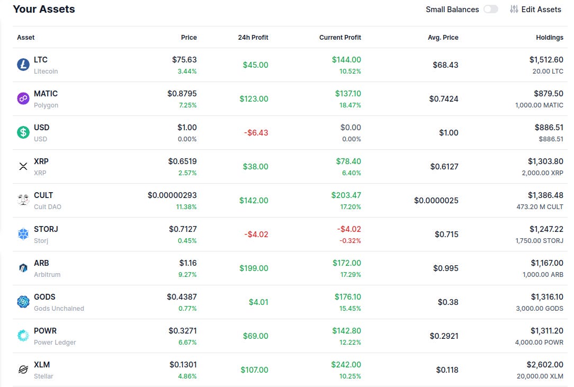Screen dimensions: 574x387
Task: Click the Arbitrum ARB logo icon
Action: pos(23,268)
